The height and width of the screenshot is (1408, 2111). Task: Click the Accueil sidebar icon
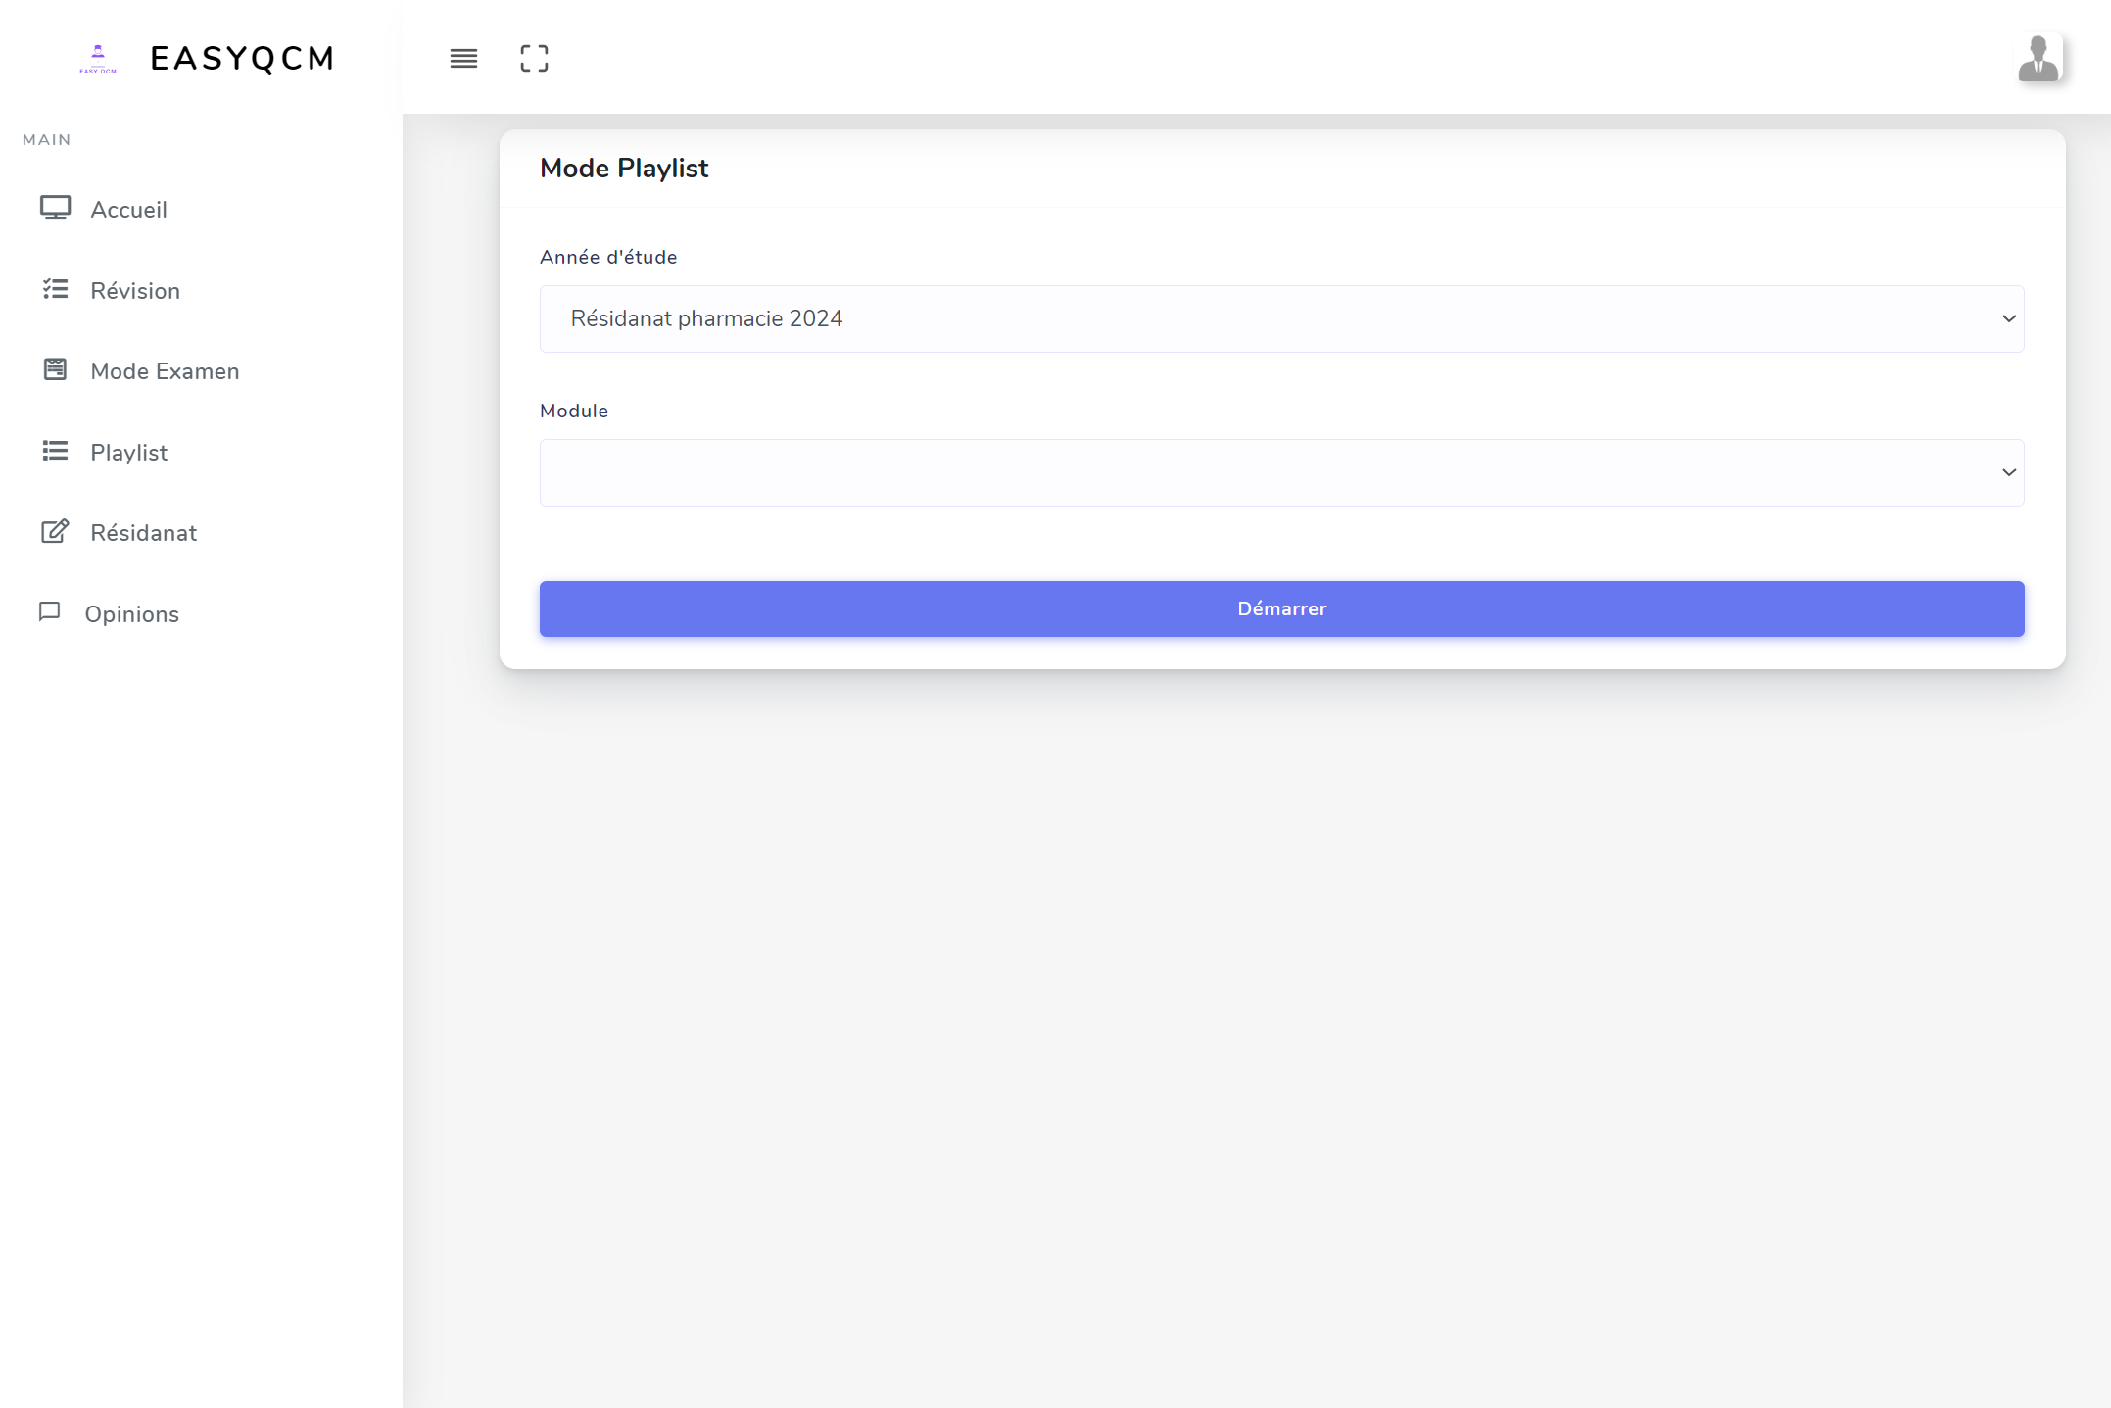pyautogui.click(x=55, y=209)
